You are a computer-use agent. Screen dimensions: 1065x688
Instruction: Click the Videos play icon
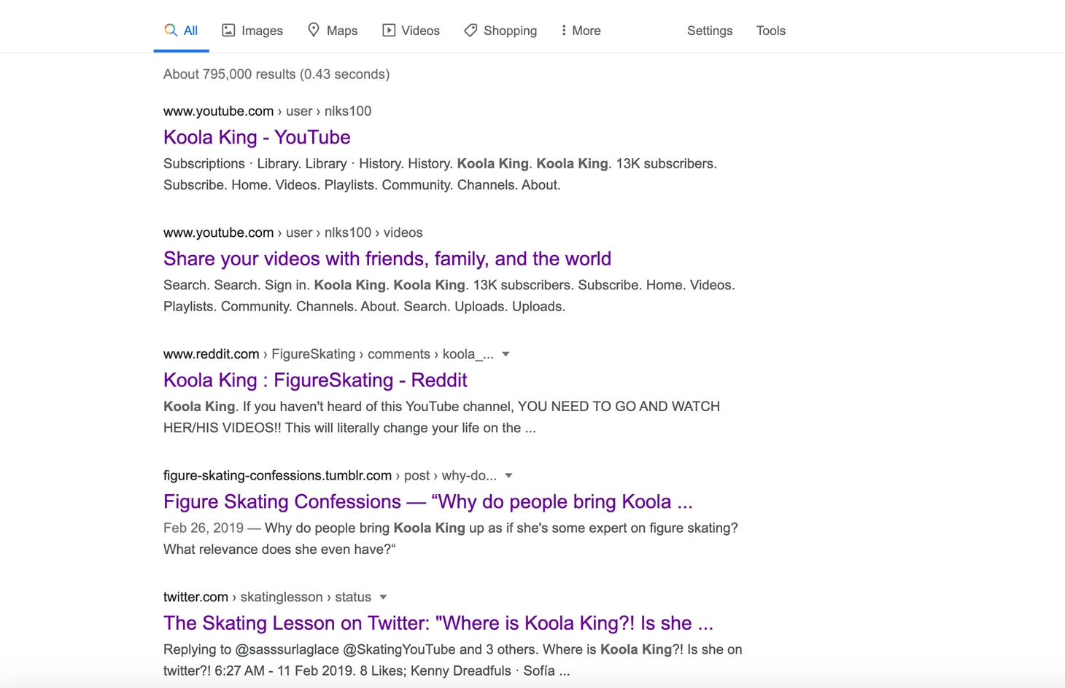tap(389, 30)
